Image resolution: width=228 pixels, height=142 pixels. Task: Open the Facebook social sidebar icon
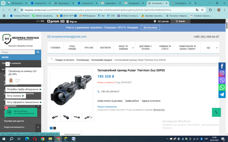222,66
